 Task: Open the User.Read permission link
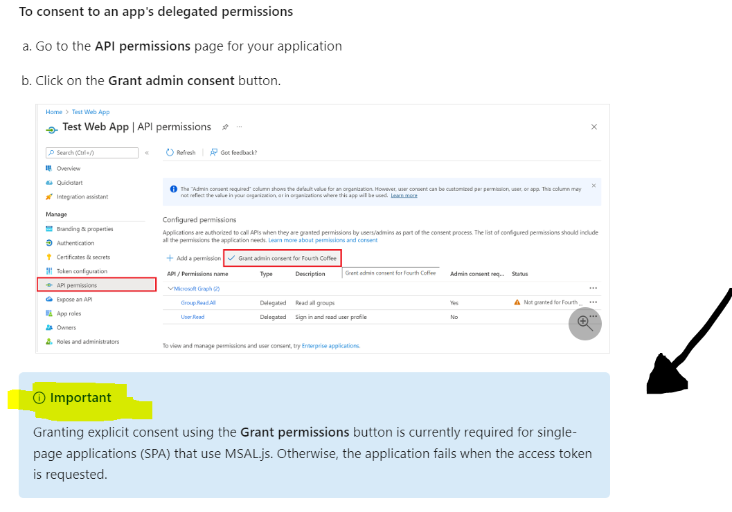tap(193, 317)
